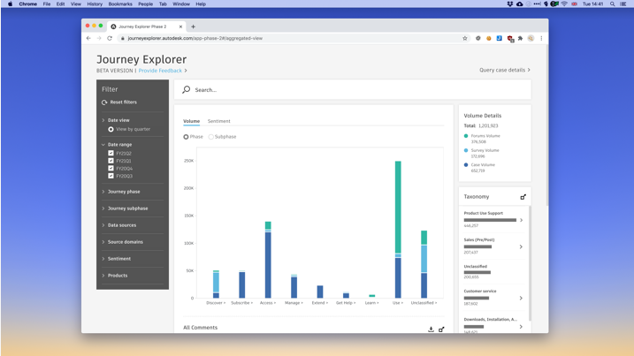Go forward with the browser forward arrow
The height and width of the screenshot is (356, 634).
pyautogui.click(x=99, y=38)
